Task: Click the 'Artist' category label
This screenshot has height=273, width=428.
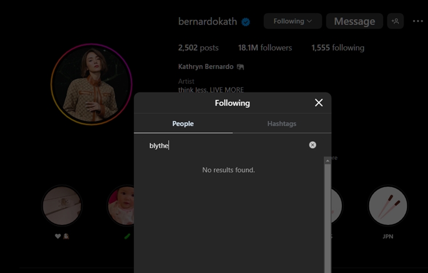Action: 186,82
